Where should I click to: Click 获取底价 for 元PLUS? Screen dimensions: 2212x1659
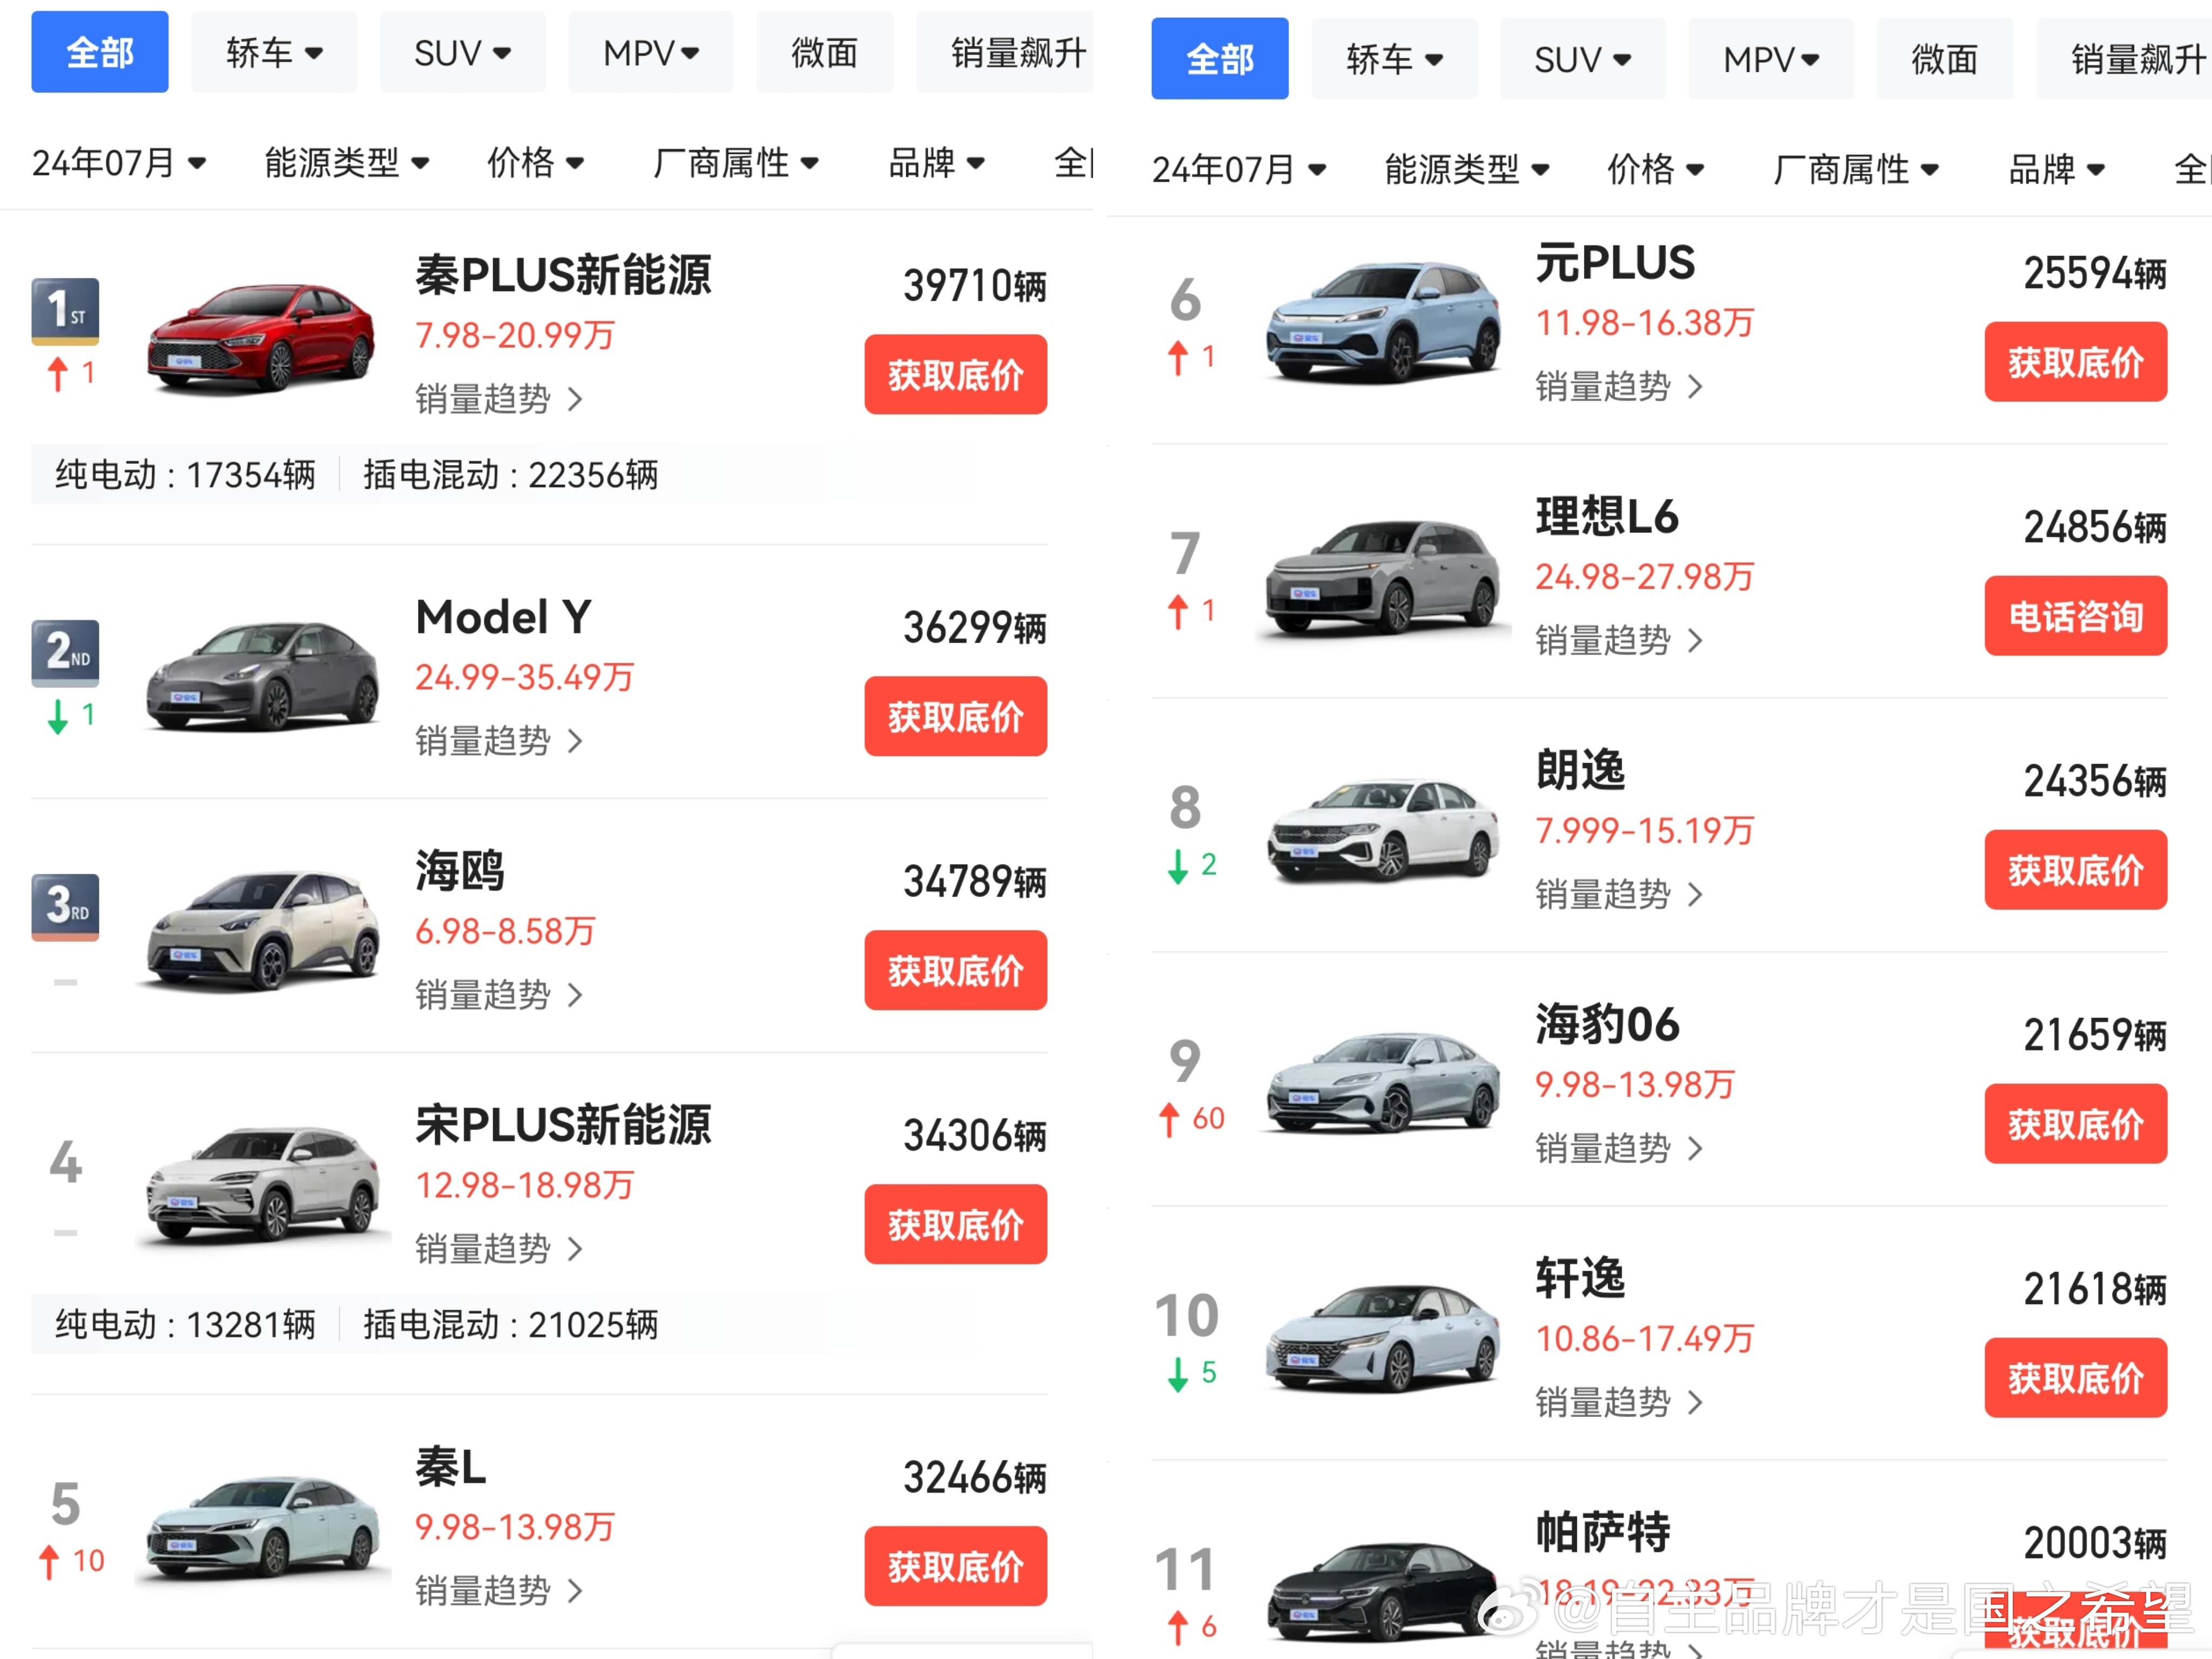click(2075, 361)
